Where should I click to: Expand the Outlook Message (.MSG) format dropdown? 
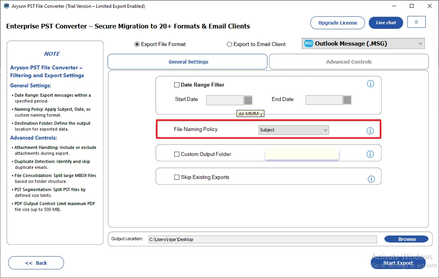363,44
